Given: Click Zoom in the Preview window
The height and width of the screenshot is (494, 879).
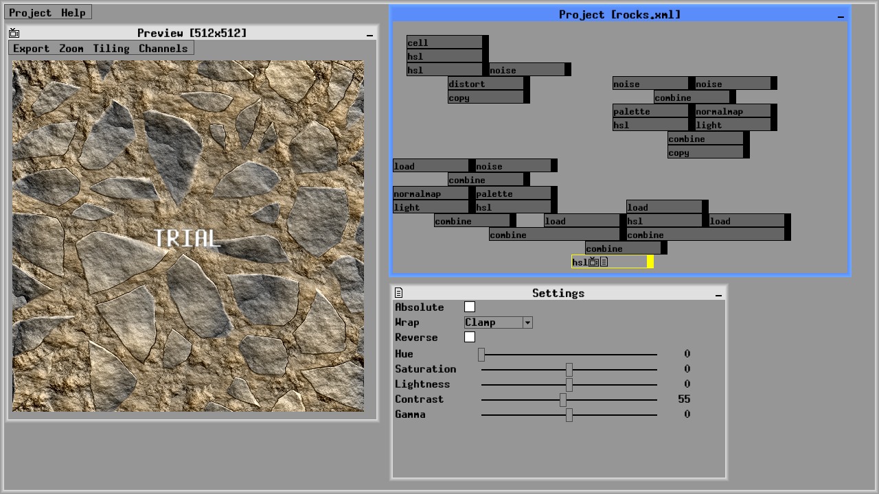Looking at the screenshot, I should click(71, 48).
